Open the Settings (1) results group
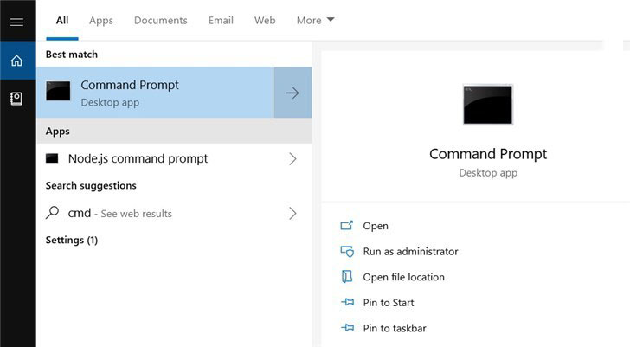The image size is (630, 347). pos(72,240)
